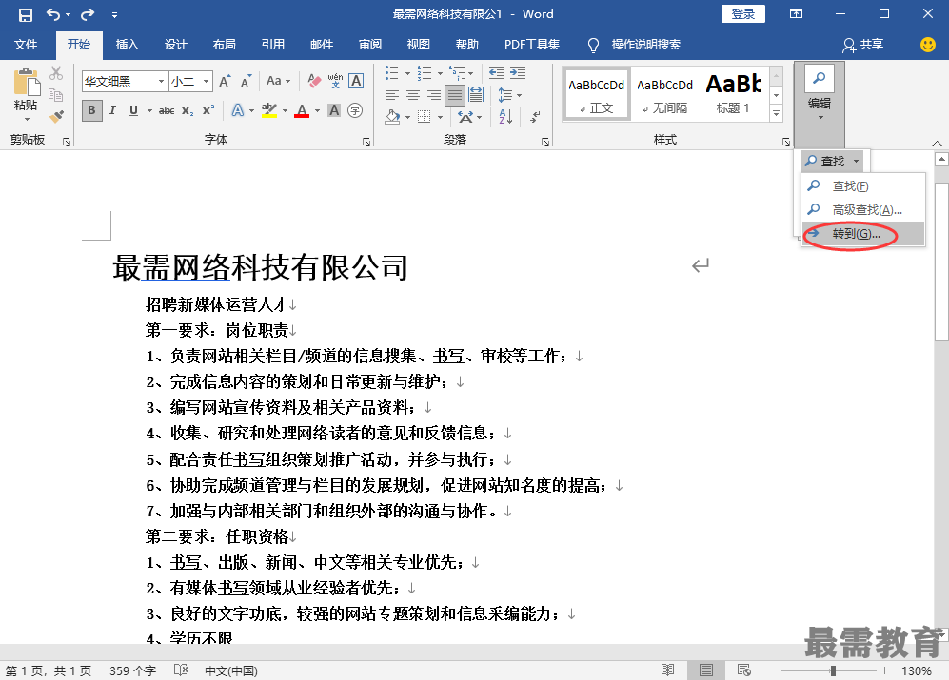Toggle subscript formatting

click(188, 110)
